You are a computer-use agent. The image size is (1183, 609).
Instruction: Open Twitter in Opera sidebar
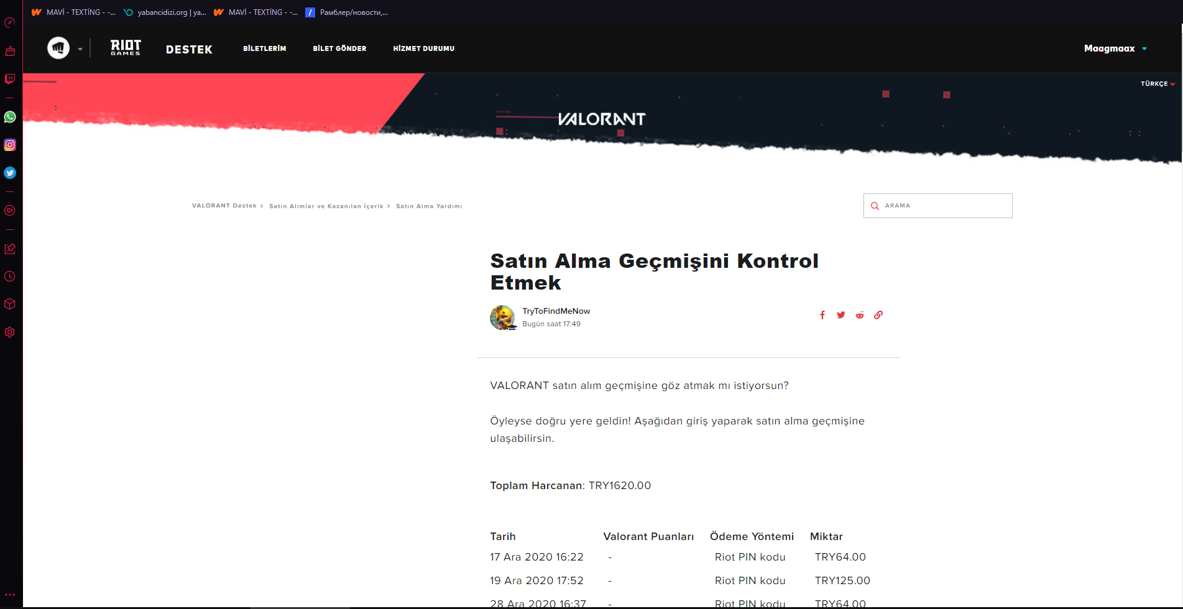(10, 173)
